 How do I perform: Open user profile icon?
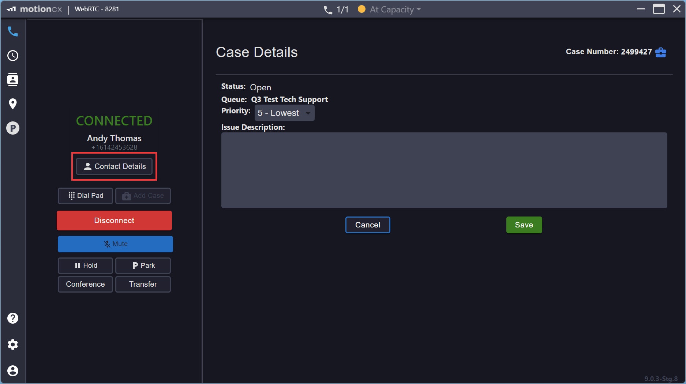(13, 371)
